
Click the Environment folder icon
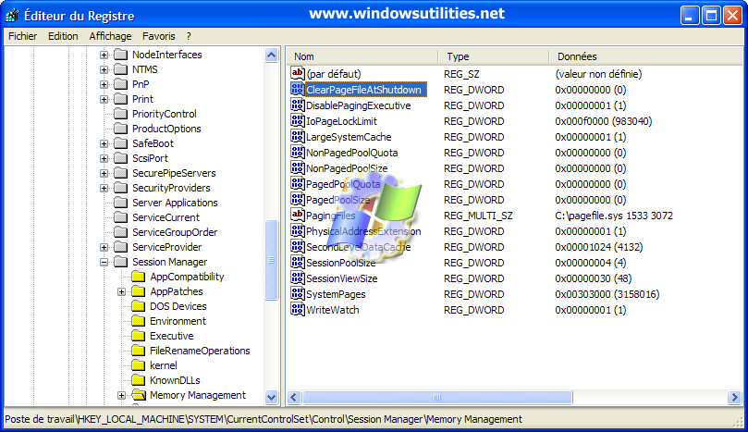(x=139, y=321)
